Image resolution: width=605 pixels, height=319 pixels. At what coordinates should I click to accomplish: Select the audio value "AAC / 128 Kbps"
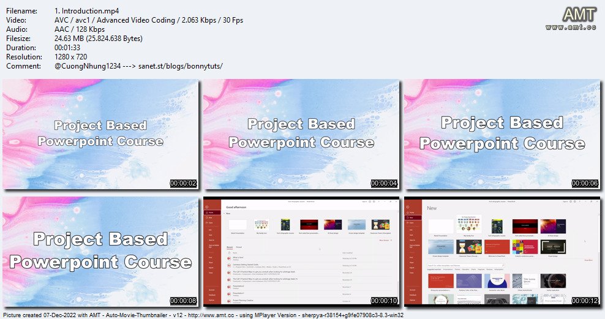[x=80, y=29]
